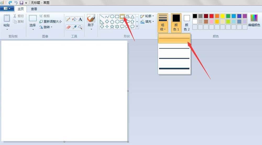Expand the 粘贴 paste options arrow
The image size is (262, 145).
click(x=7, y=29)
